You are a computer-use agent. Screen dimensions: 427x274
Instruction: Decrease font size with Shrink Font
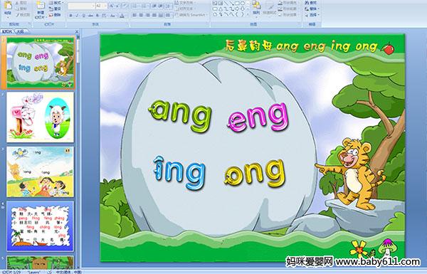tap(117, 6)
